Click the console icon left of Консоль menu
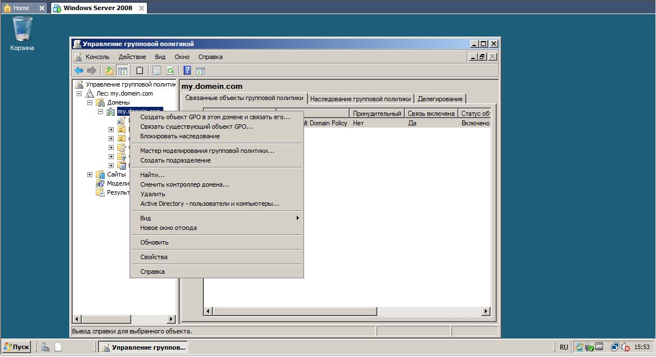Image resolution: width=656 pixels, height=357 pixels. point(78,57)
